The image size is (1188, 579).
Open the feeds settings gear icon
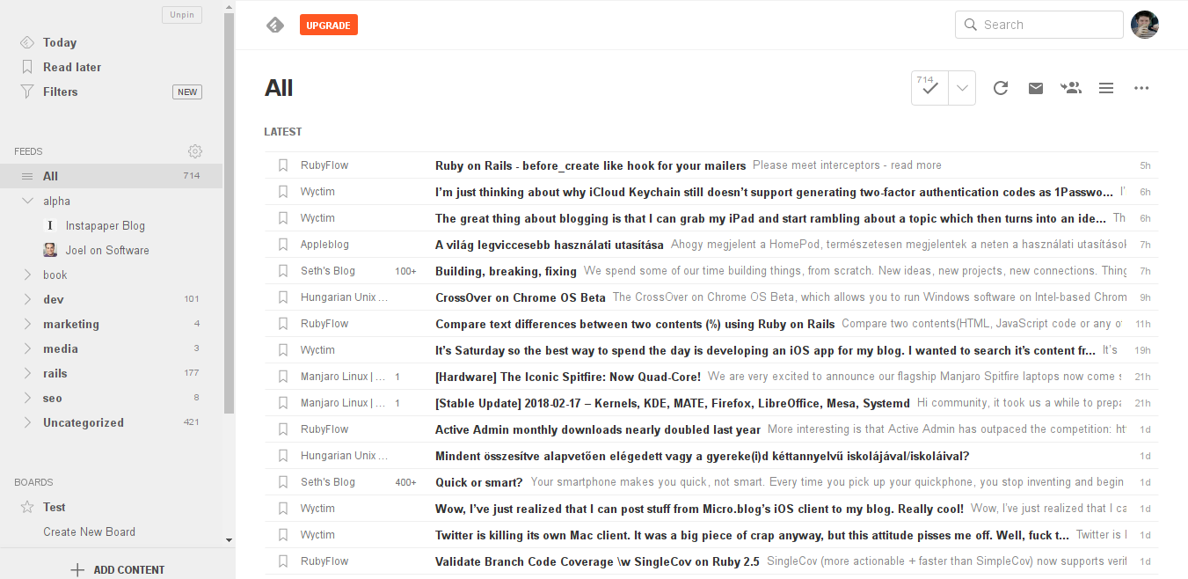pos(195,151)
